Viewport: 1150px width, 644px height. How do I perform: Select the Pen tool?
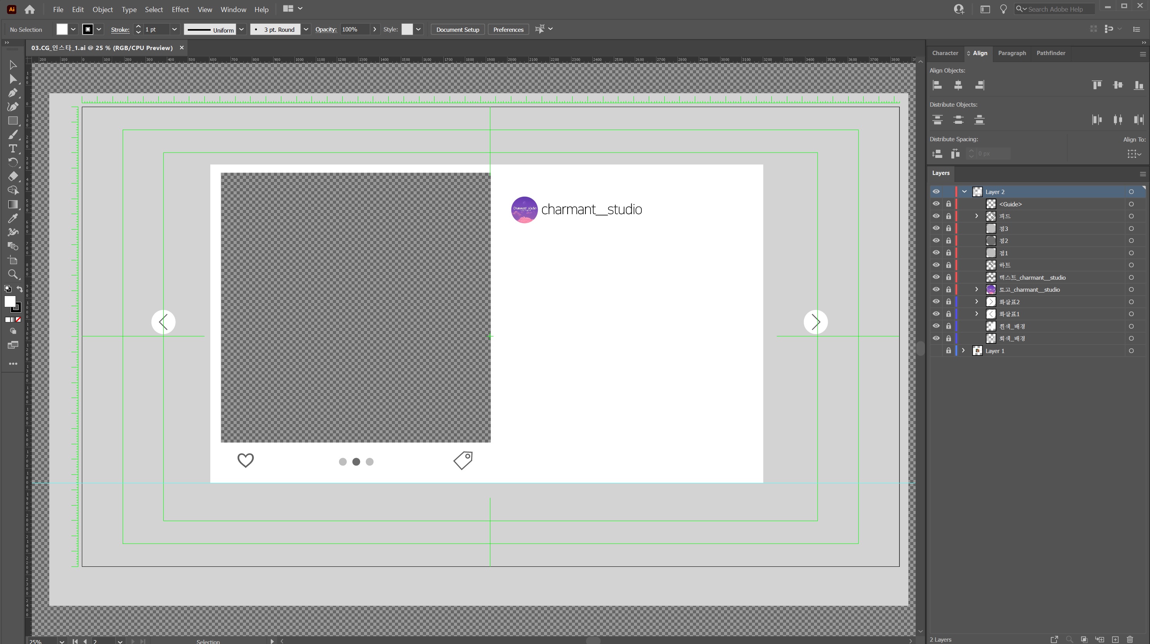[12, 93]
